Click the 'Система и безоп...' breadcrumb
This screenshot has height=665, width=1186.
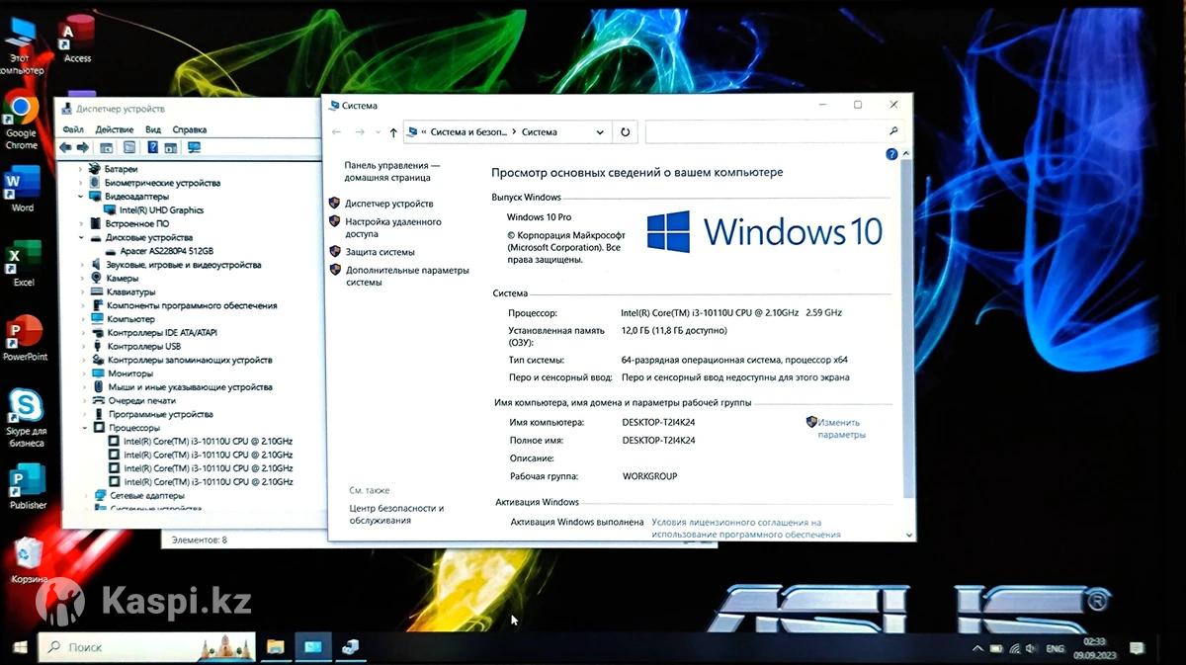(468, 132)
